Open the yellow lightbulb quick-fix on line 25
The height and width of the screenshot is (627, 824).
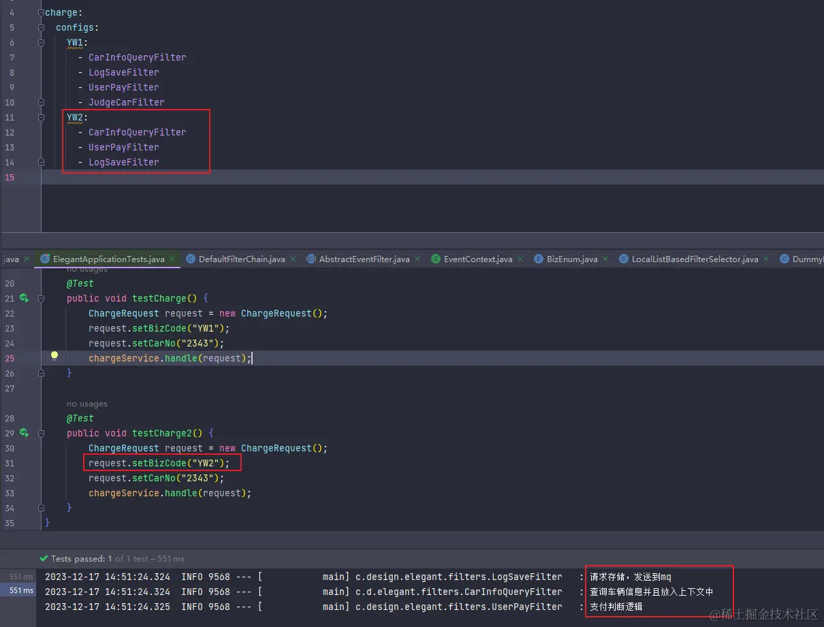click(x=54, y=355)
